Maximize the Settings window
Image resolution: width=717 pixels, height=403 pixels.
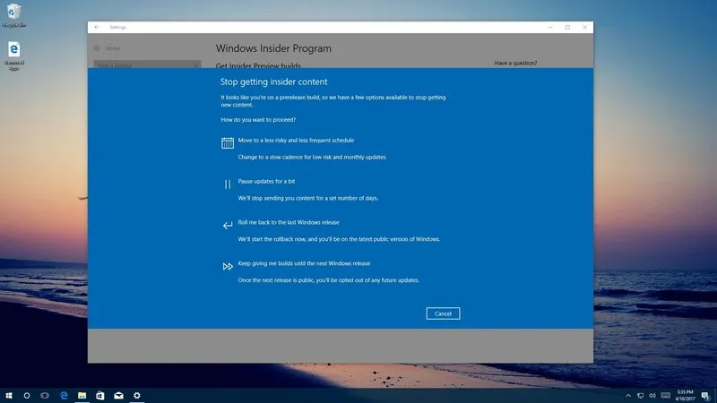[x=567, y=28]
